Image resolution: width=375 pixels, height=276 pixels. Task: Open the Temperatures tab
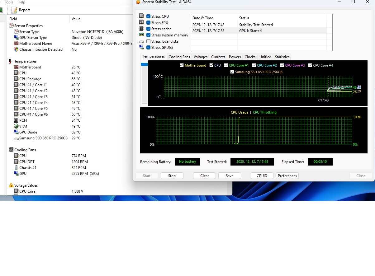point(154,57)
